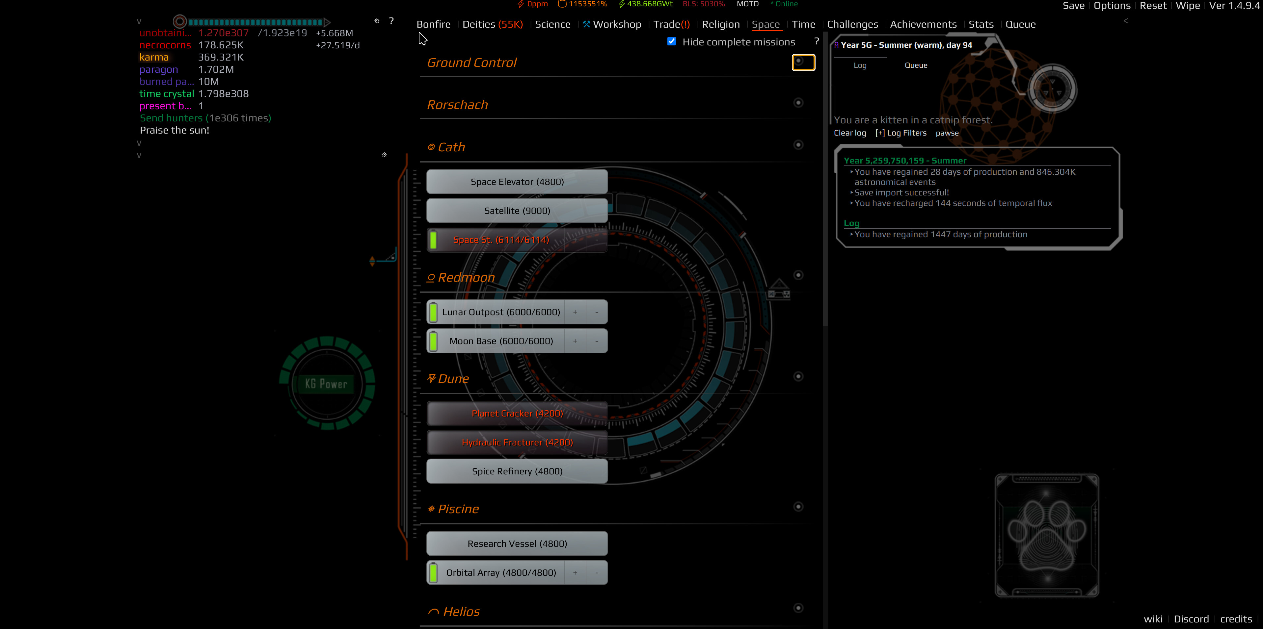Click the resource progress bar at top left
Image resolution: width=1263 pixels, height=629 pixels.
click(x=255, y=22)
